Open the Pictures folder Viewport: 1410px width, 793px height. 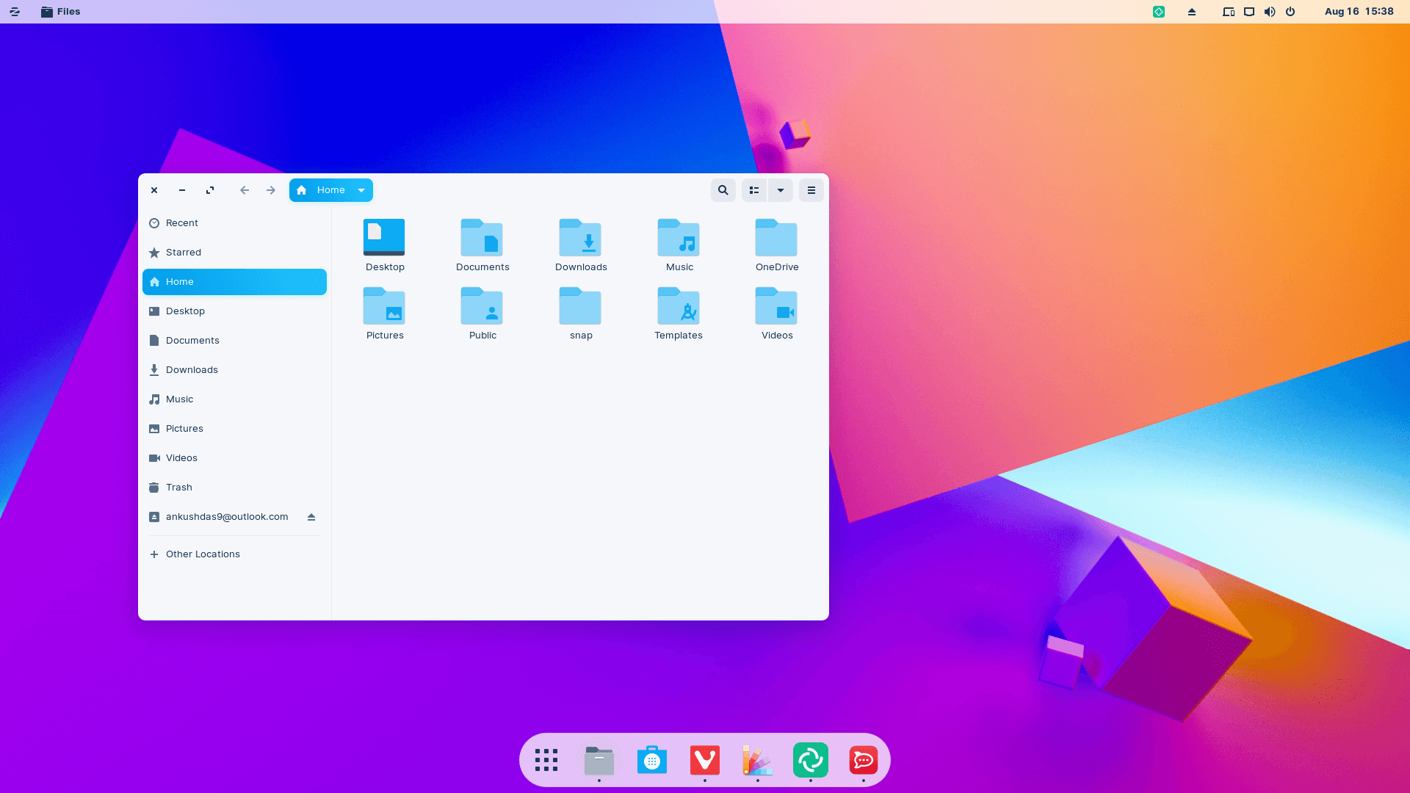pos(385,311)
